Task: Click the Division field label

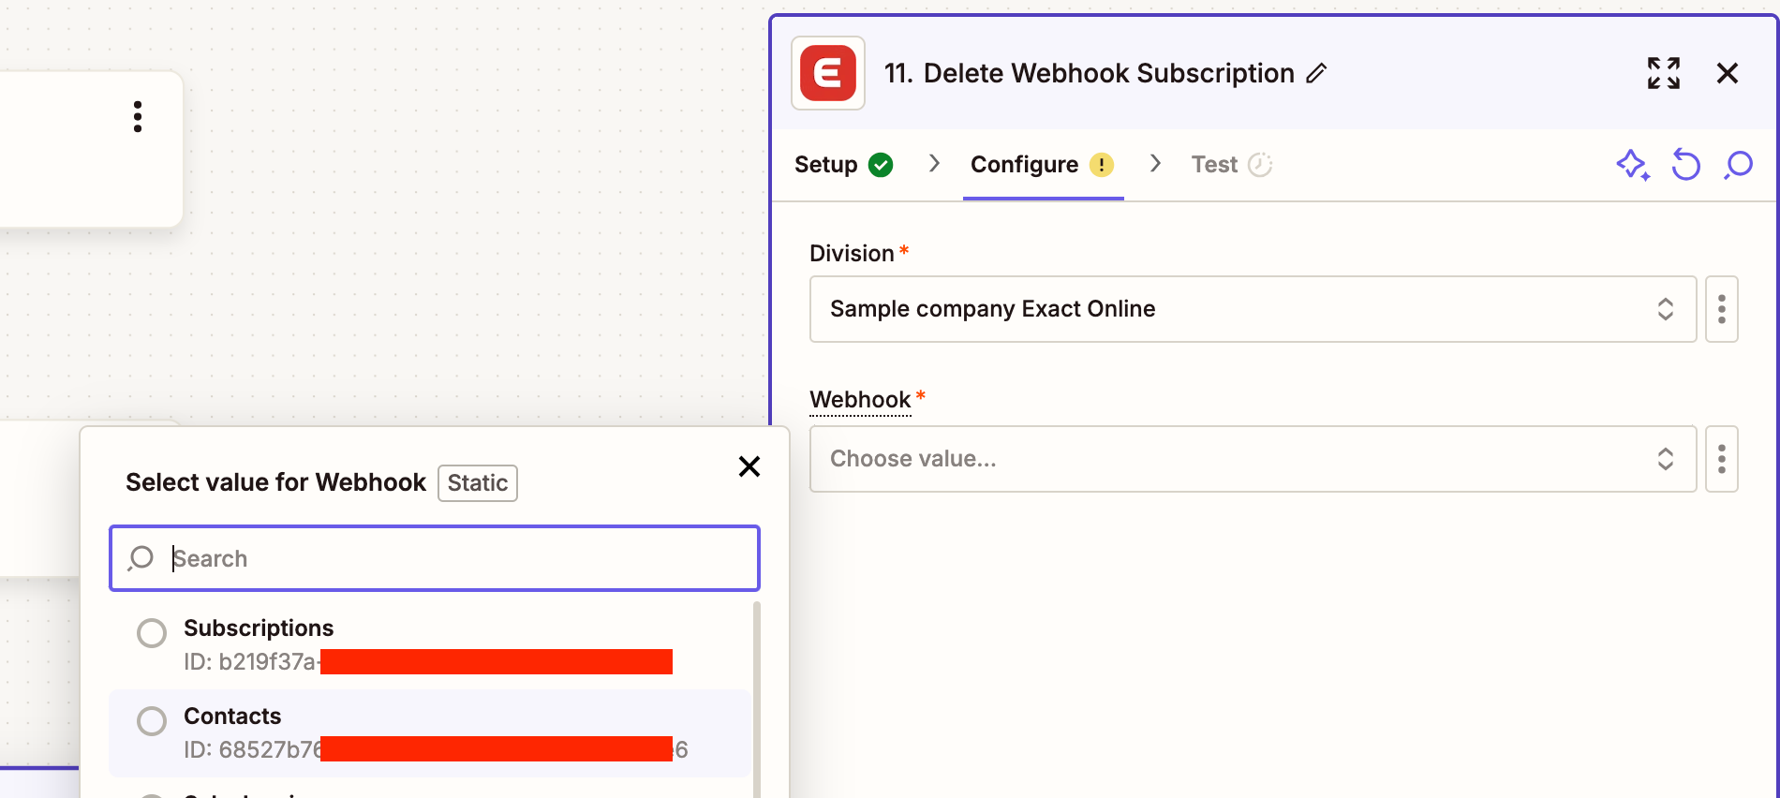Action: (852, 254)
